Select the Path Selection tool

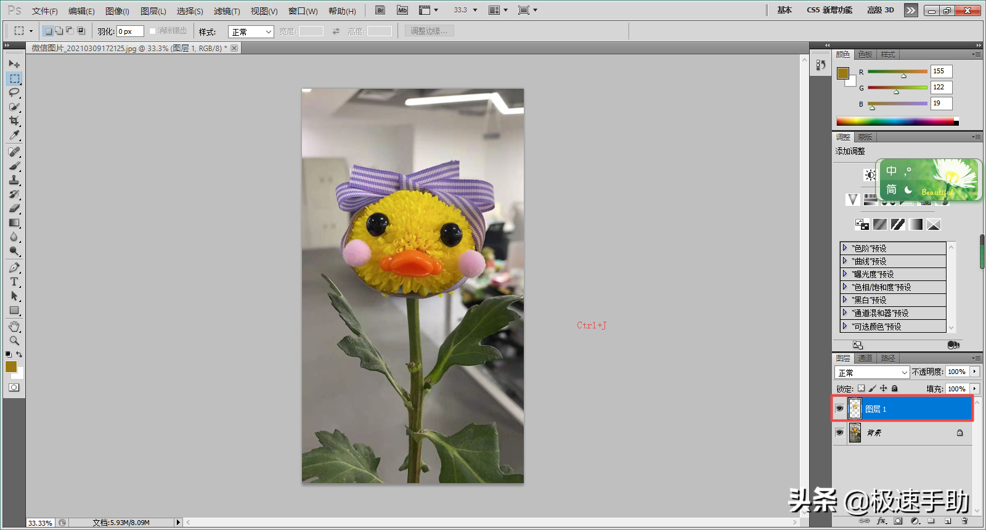pyautogui.click(x=14, y=296)
